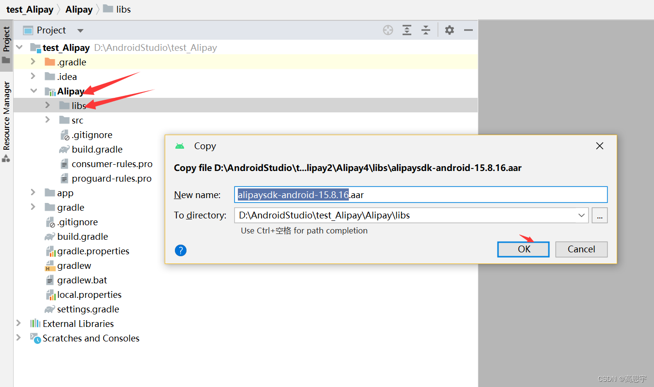Viewport: 654px width, 387px height.
Task: Open help in Copy dialog
Action: click(181, 250)
